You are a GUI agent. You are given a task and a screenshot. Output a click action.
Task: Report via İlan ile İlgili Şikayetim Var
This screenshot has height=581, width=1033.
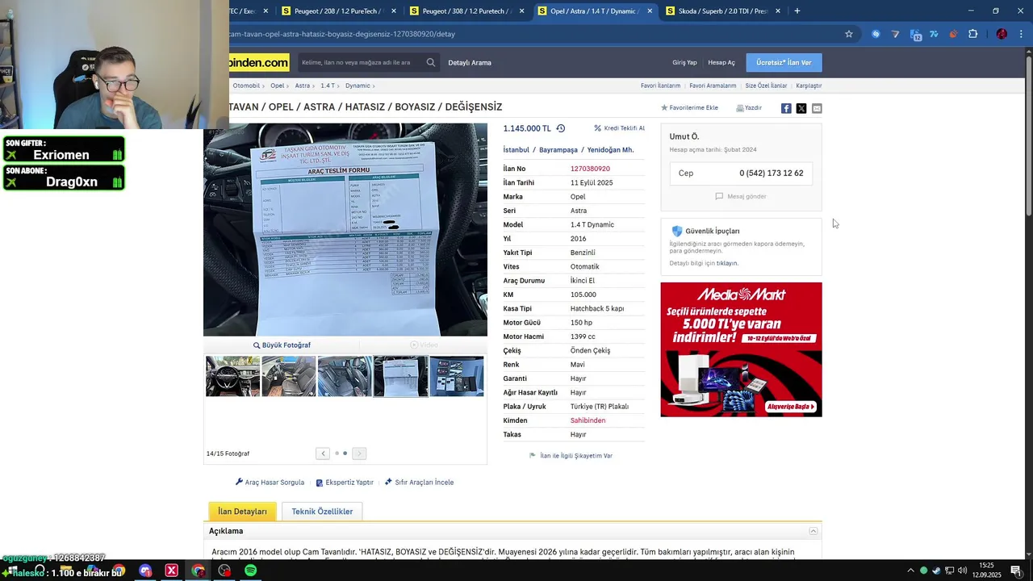pyautogui.click(x=571, y=456)
